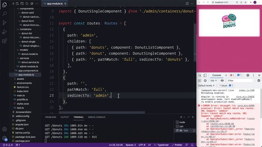Split the editor to the right
Image resolution: width=262 pixels, height=147 pixels.
click(187, 4)
